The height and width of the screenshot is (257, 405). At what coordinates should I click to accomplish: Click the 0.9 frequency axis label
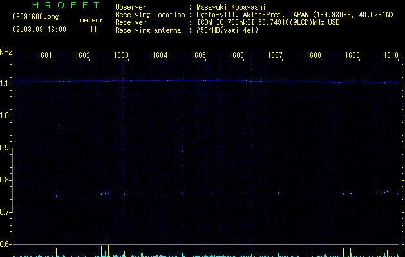pyautogui.click(x=5, y=148)
